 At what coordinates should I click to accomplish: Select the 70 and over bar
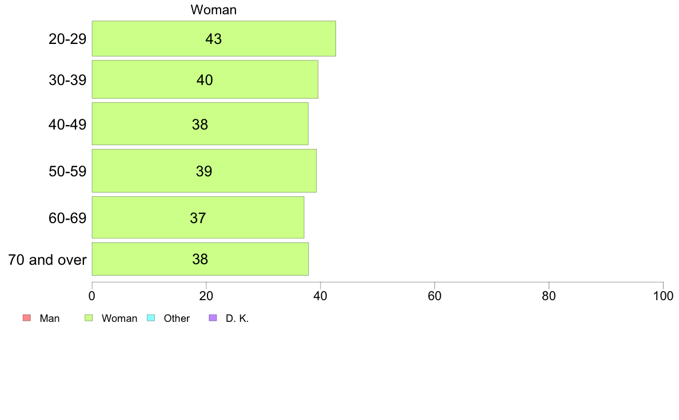tap(200, 259)
